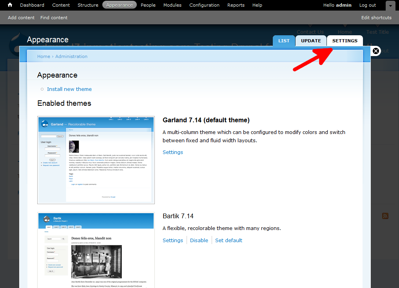Click the Home breadcrumb link
This screenshot has width=399, height=288.
(44, 56)
